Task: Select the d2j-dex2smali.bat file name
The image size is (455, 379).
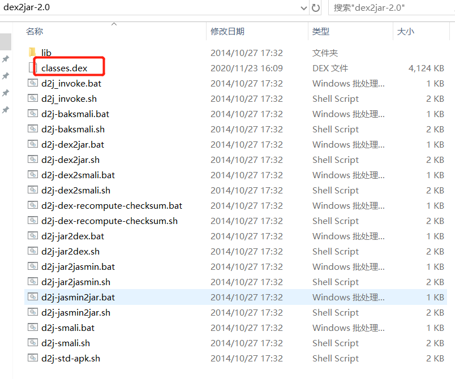Action: pos(78,175)
